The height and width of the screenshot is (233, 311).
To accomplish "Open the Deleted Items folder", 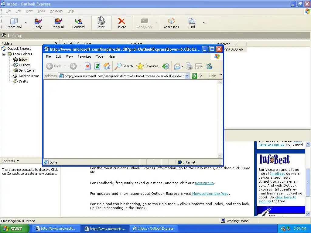I will [29, 76].
